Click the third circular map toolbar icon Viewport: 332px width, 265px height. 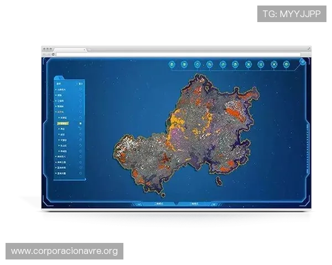[198, 65]
